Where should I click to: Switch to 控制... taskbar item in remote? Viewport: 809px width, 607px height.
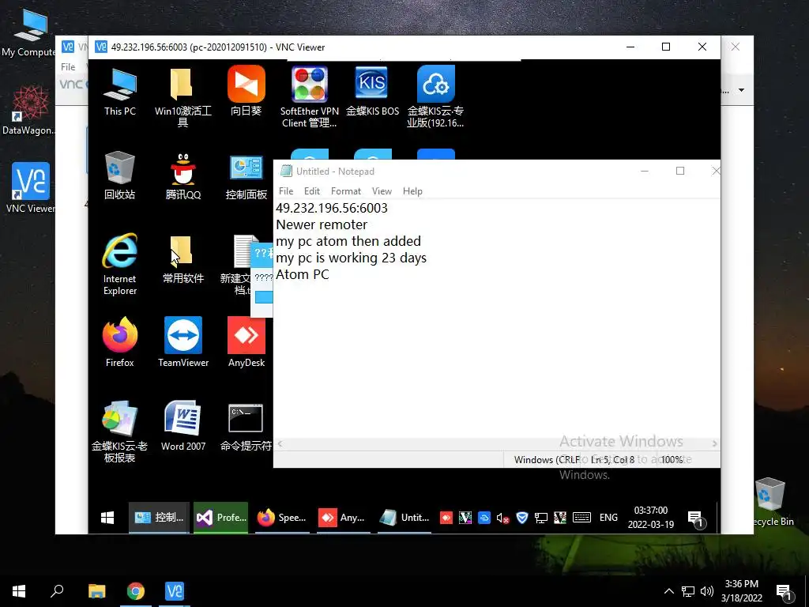[159, 518]
